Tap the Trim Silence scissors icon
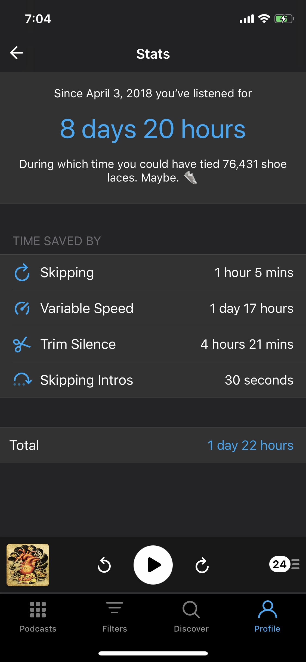The width and height of the screenshot is (306, 662). [22, 344]
